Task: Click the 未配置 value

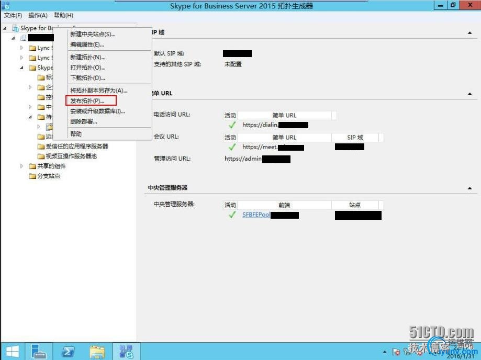Action: 233,64
